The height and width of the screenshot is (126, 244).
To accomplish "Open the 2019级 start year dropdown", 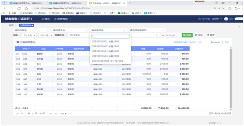I will [x=29, y=35].
